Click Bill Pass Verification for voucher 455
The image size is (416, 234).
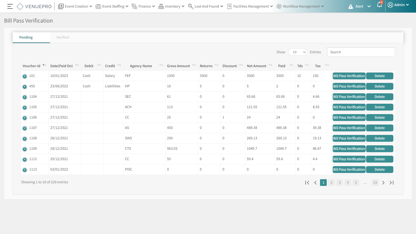click(x=349, y=86)
